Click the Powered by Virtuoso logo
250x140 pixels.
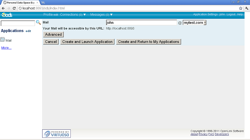tap(56, 133)
